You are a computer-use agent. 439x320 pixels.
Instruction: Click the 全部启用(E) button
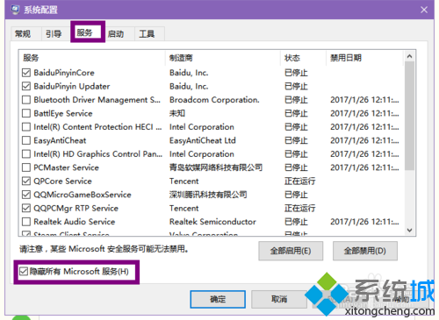tap(291, 251)
